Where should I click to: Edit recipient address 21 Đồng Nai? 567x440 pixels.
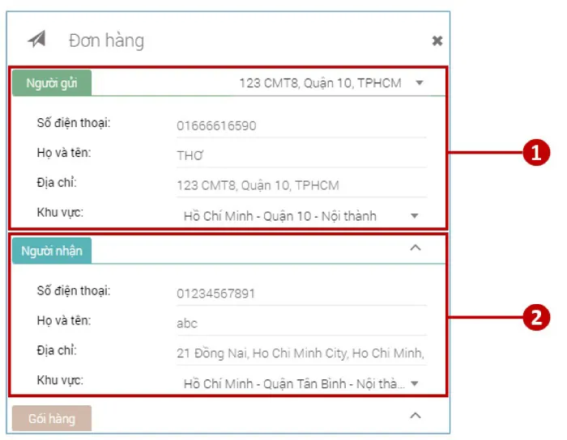pyautogui.click(x=301, y=353)
